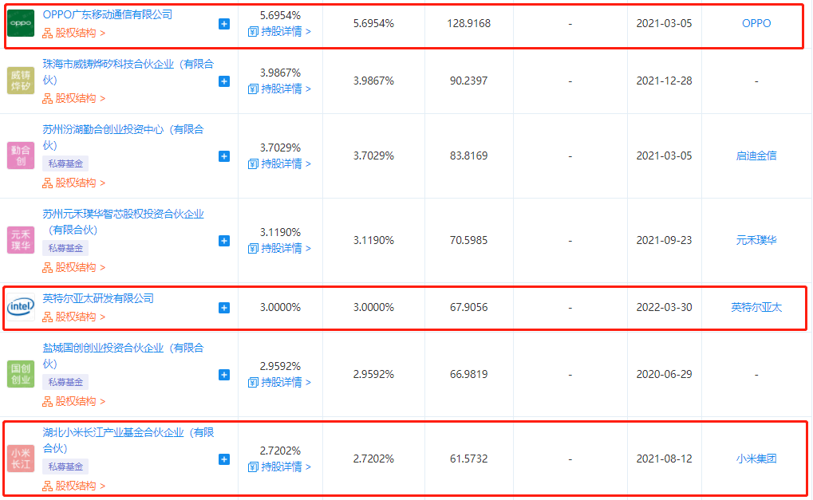Viewport: 813px width, 500px height.
Task: Open the 小米集团 brand link
Action: [x=756, y=459]
